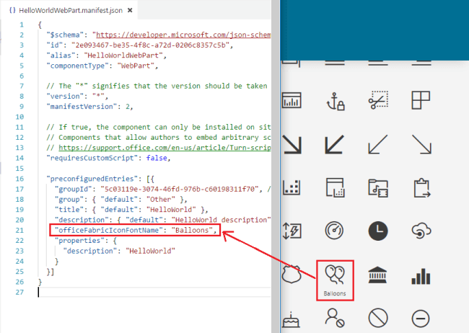The height and width of the screenshot is (333, 469).
Task: Select the blocked person contact icon
Action: [335, 318]
